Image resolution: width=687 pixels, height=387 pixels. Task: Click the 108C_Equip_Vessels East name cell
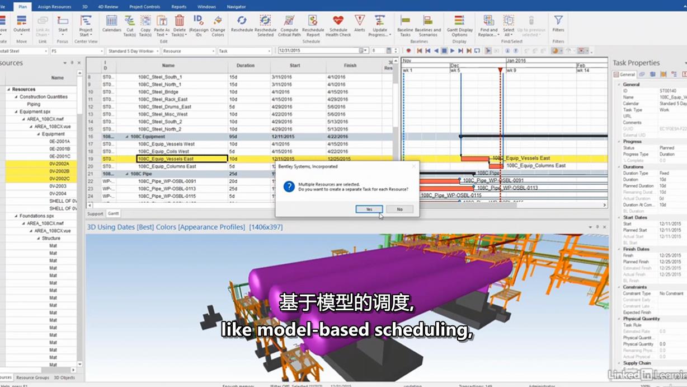[182, 159]
